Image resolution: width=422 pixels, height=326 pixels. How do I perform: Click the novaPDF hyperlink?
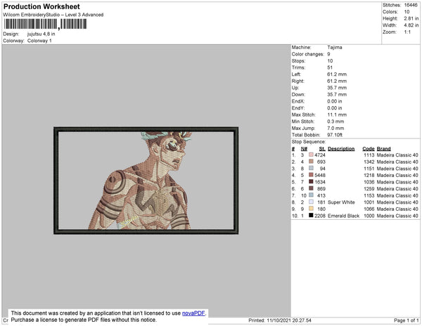pyautogui.click(x=193, y=313)
